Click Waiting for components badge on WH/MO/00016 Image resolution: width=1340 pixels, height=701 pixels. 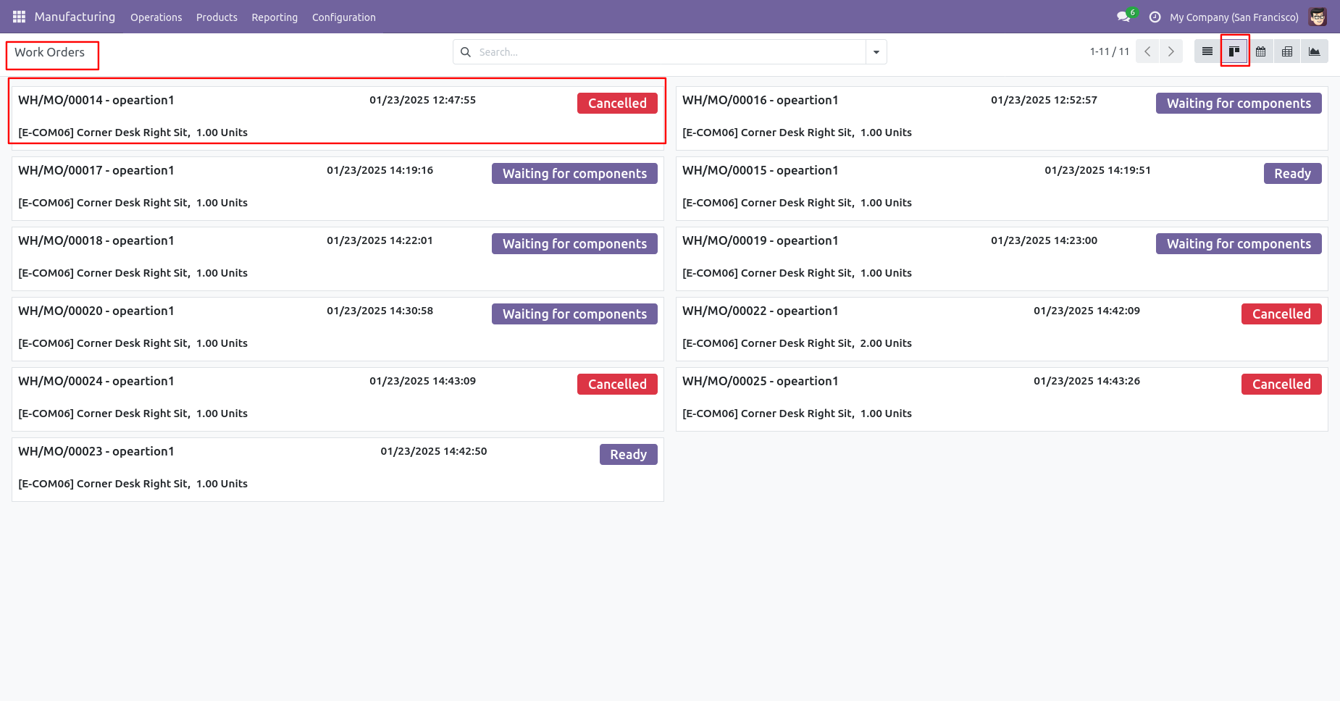point(1239,103)
